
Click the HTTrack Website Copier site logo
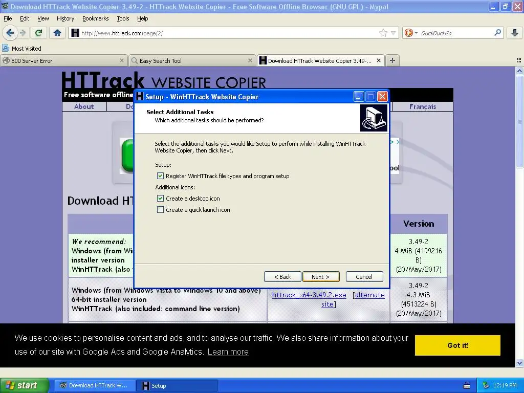pyautogui.click(x=164, y=80)
